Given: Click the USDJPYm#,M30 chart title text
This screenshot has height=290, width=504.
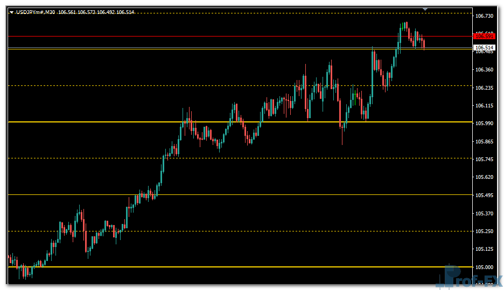Looking at the screenshot, I should (36, 12).
